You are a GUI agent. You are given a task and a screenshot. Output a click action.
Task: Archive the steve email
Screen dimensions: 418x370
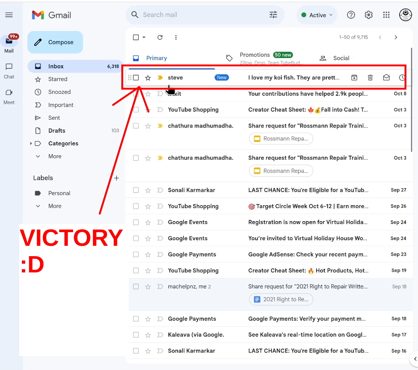354,78
